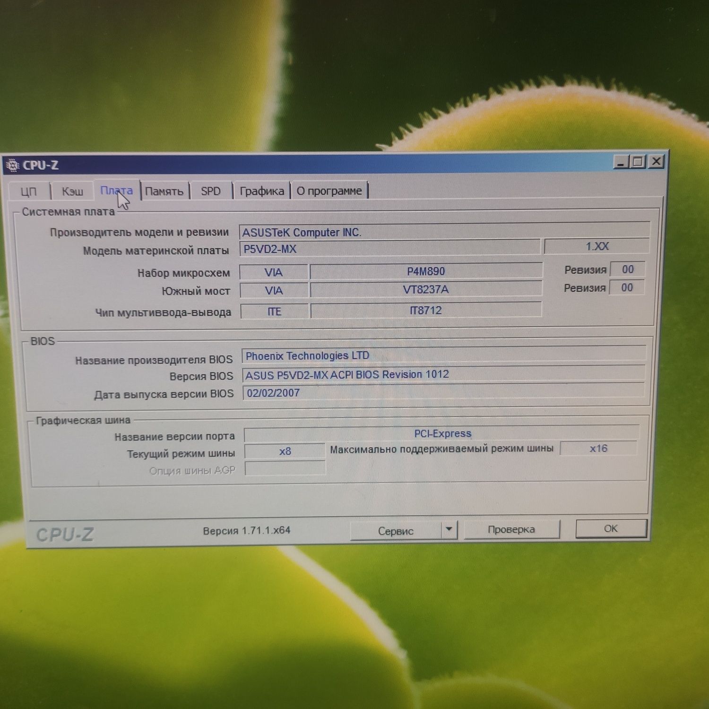
Task: Select the x8 current bus mode field
Action: click(x=285, y=451)
